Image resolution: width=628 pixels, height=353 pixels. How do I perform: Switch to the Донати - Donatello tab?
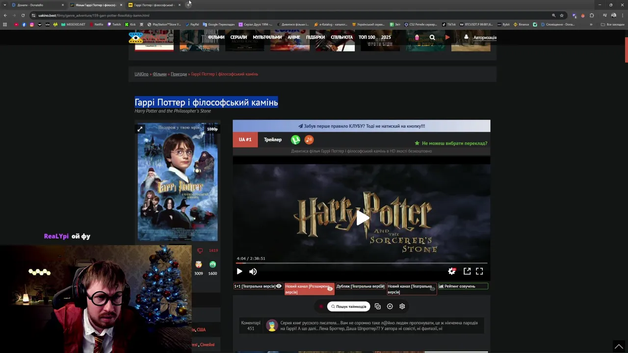click(x=38, y=5)
